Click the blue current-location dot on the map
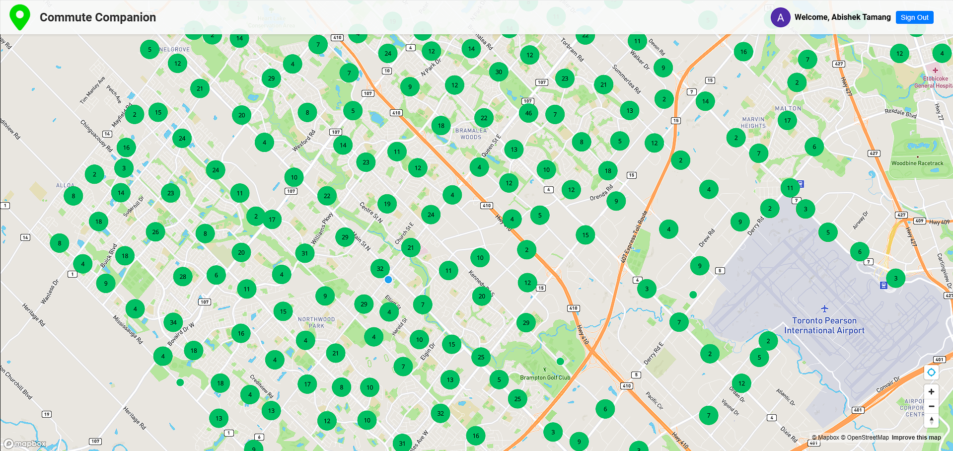This screenshot has height=451, width=953. pyautogui.click(x=388, y=279)
